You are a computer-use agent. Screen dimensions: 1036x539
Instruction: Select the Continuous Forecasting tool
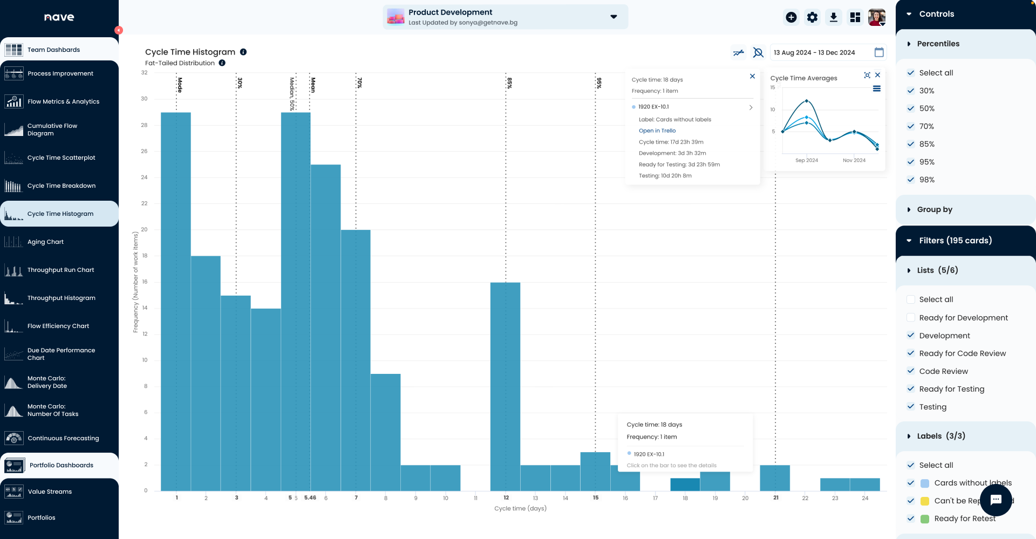point(64,438)
